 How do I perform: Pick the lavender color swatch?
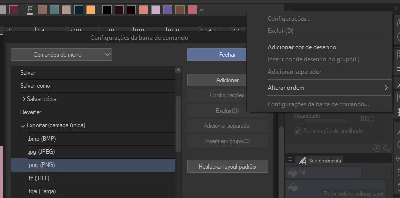tap(156, 10)
